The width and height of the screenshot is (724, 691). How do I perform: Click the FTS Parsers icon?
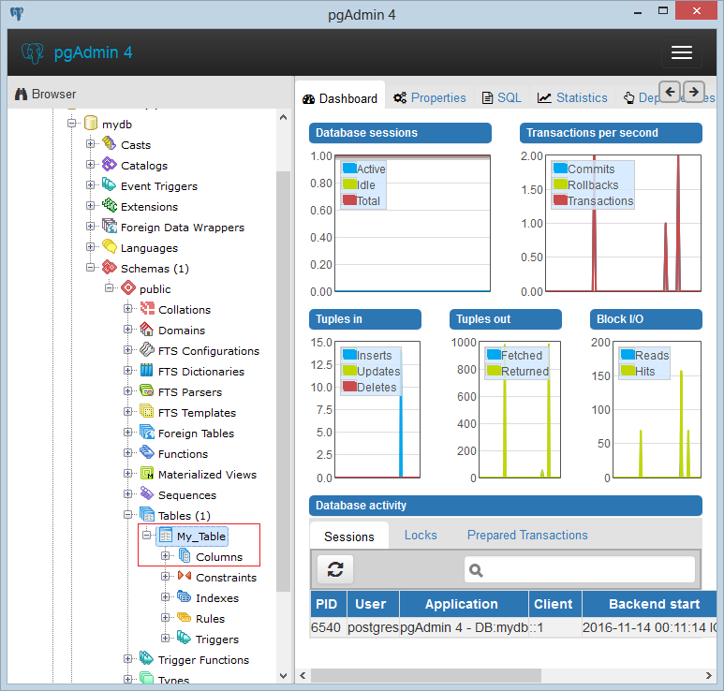point(147,391)
